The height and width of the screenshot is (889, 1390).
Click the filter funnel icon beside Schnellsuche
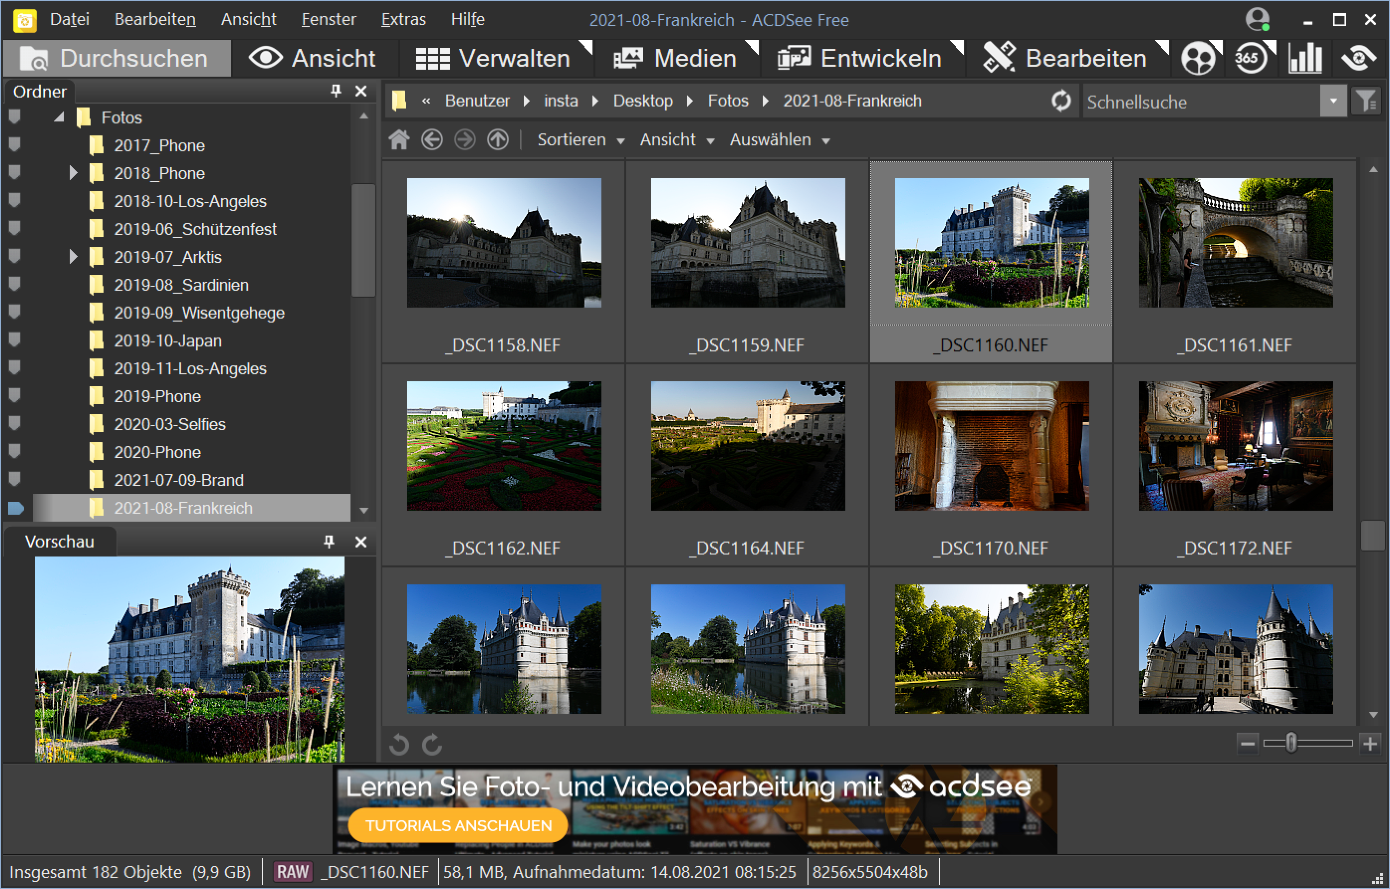1366,102
